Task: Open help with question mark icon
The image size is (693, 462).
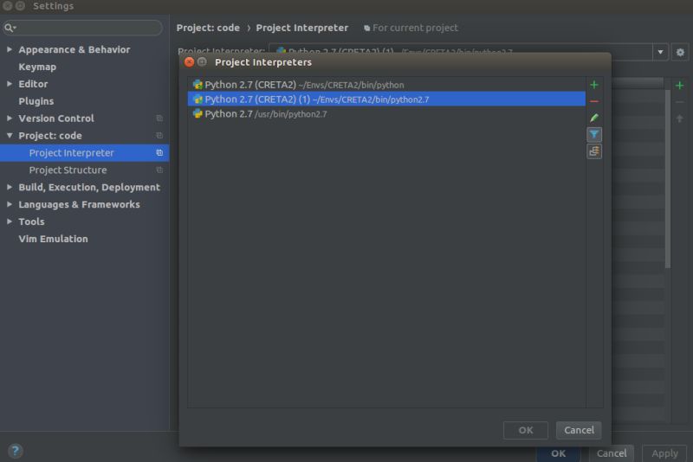Action: point(15,451)
